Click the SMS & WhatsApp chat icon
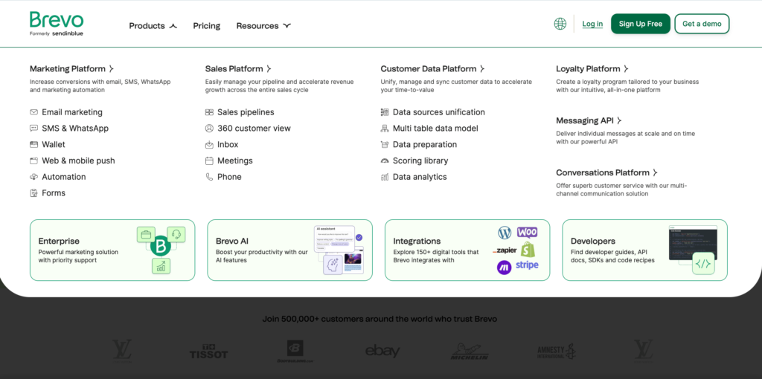Viewport: 762px width, 379px height. pyautogui.click(x=33, y=128)
